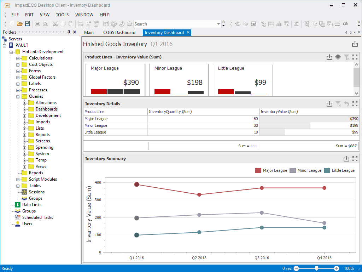Image resolution: width=362 pixels, height=272 pixels.
Task: Open the TOOLS menu
Action: point(62,15)
